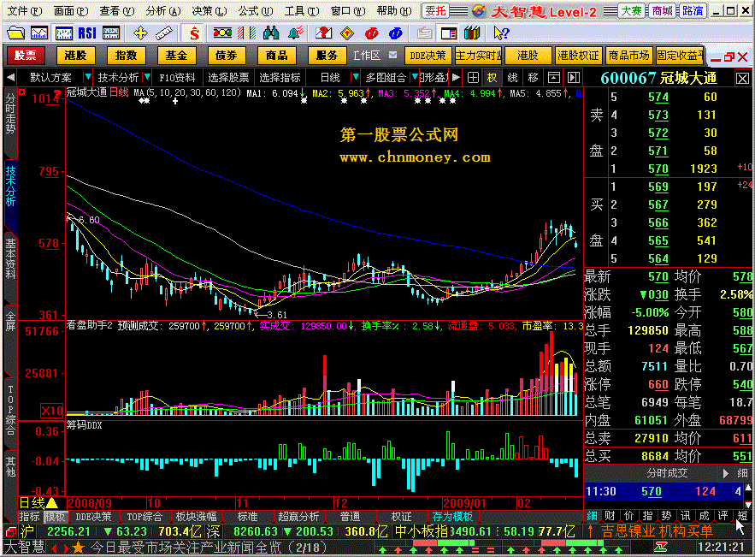Open the 基本资料 side tab
Viewport: 755px width, 557px height.
(10, 259)
